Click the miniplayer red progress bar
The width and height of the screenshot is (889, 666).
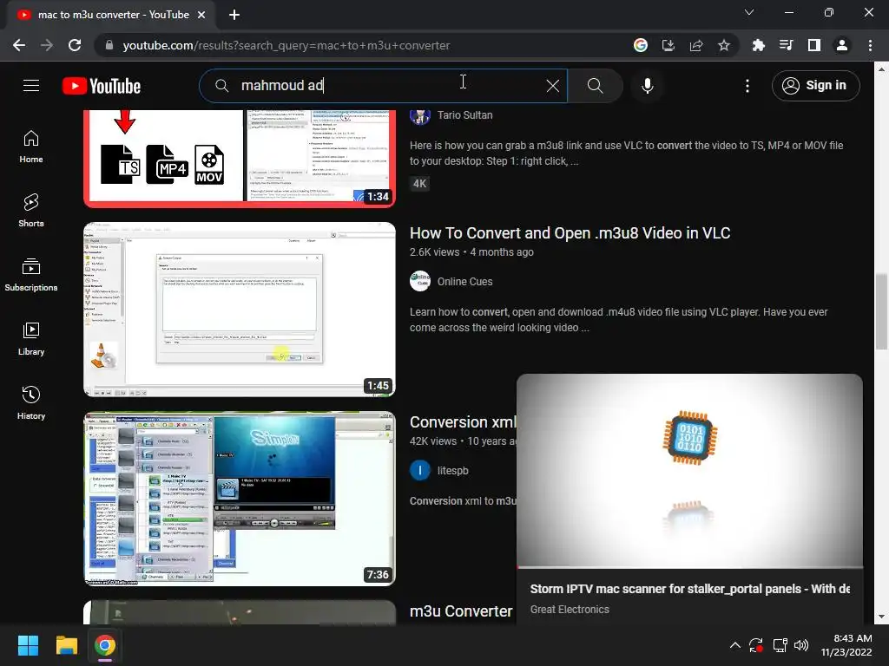(689, 567)
